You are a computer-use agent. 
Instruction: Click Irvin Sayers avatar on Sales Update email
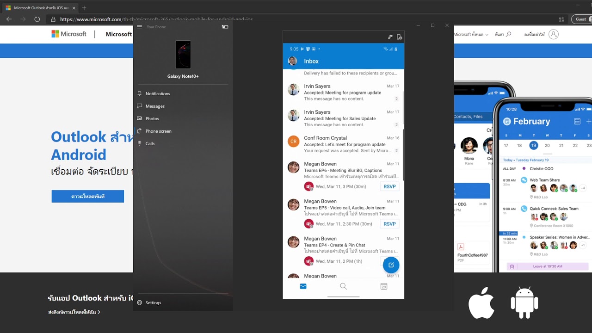tap(293, 116)
